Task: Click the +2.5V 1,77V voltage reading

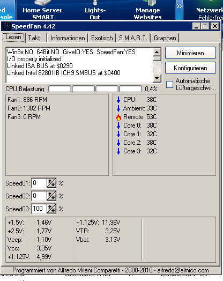Action: [29, 231]
